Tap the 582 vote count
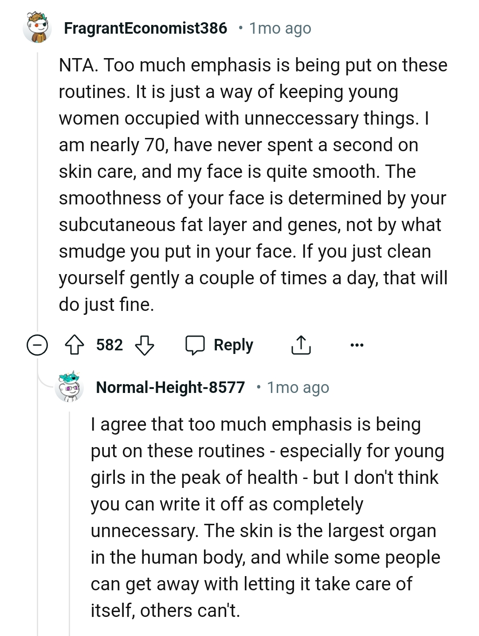 (x=110, y=345)
